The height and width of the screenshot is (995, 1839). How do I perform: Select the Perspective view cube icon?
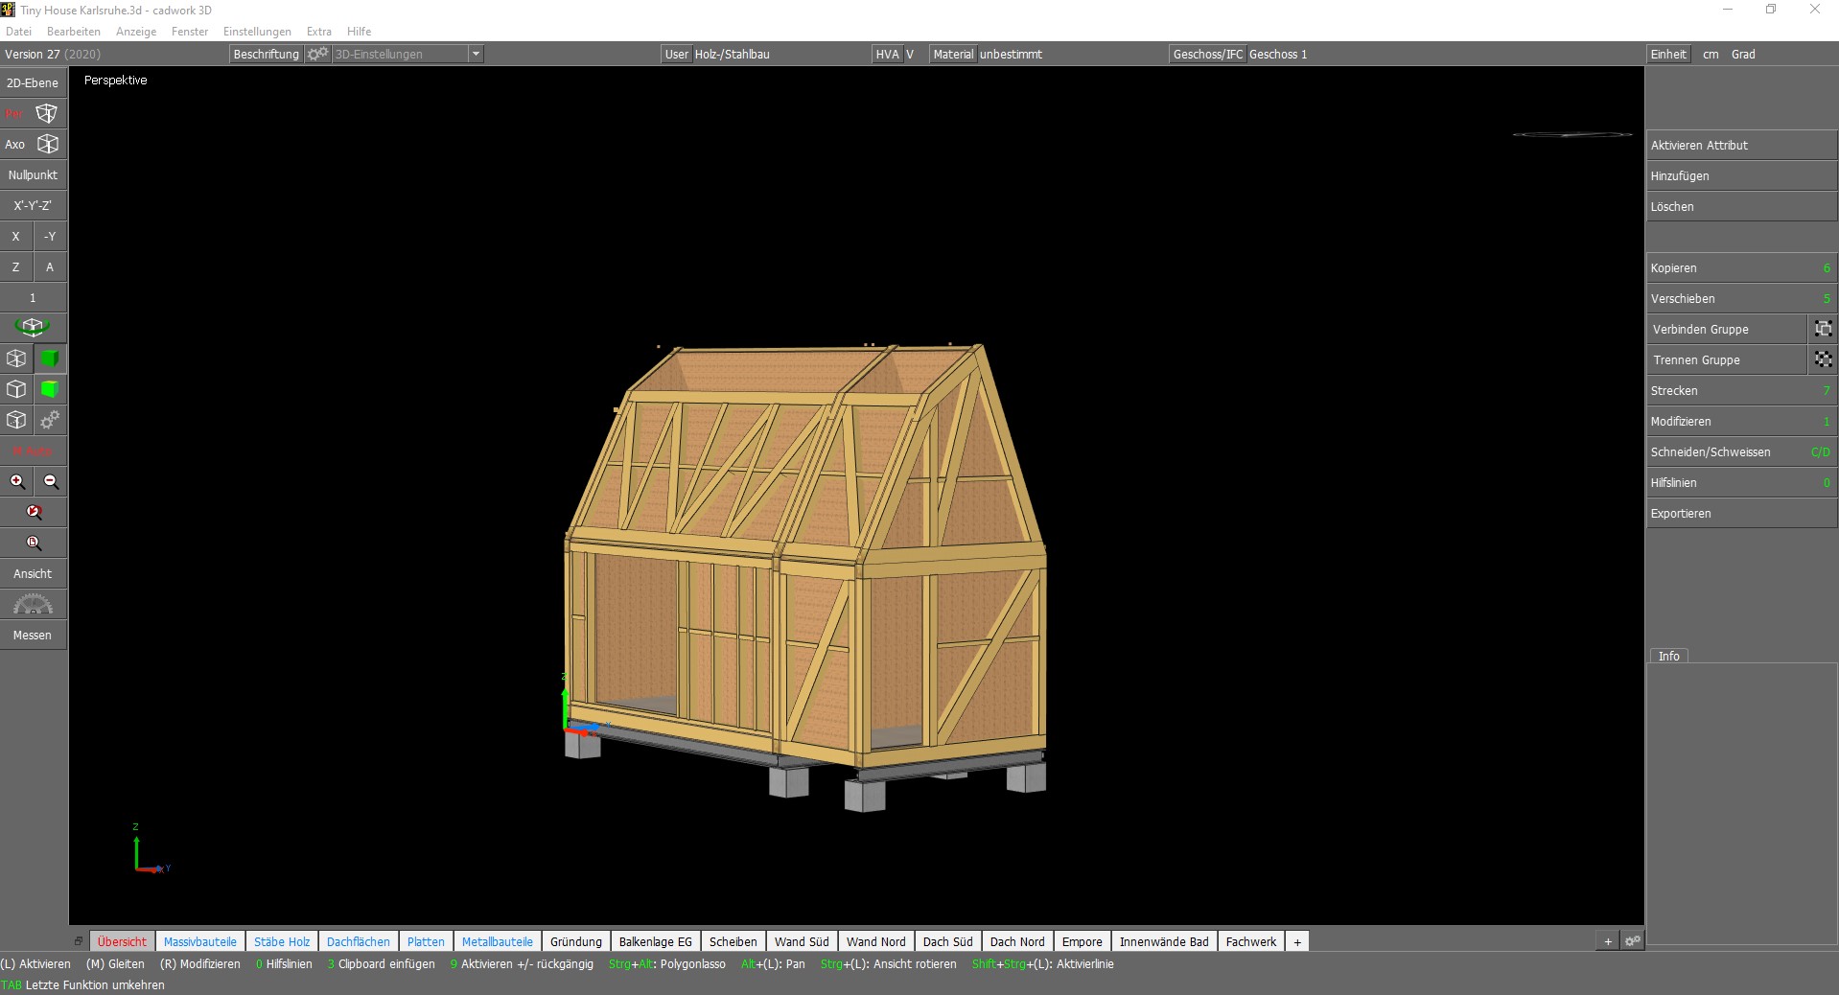pyautogui.click(x=46, y=114)
